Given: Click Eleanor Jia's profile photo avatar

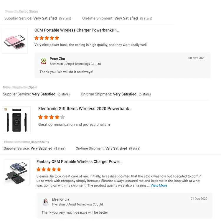Looking at the screenshot, I should click(46, 202).
